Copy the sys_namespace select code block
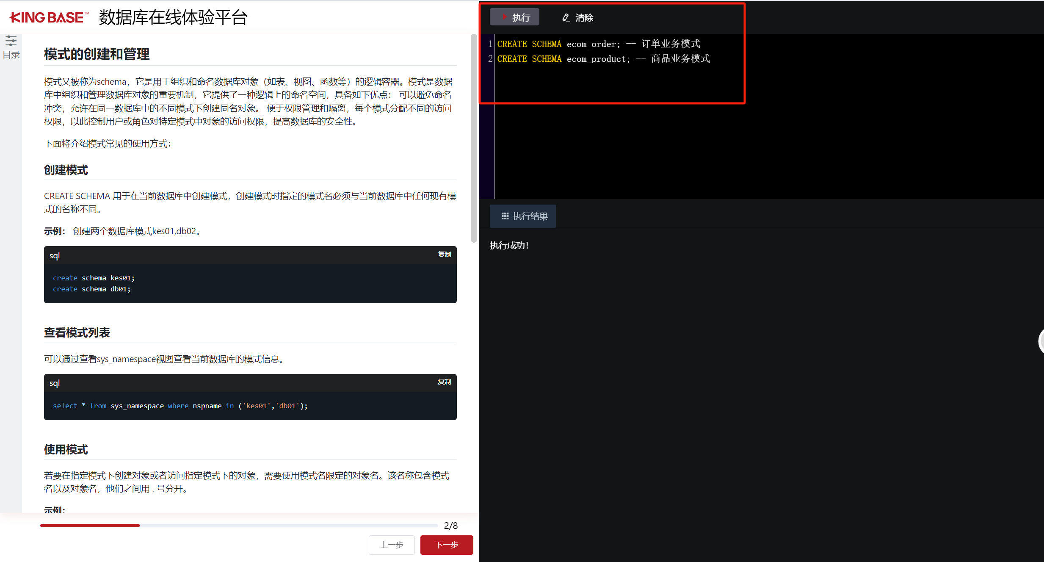1044x562 pixels. click(444, 382)
